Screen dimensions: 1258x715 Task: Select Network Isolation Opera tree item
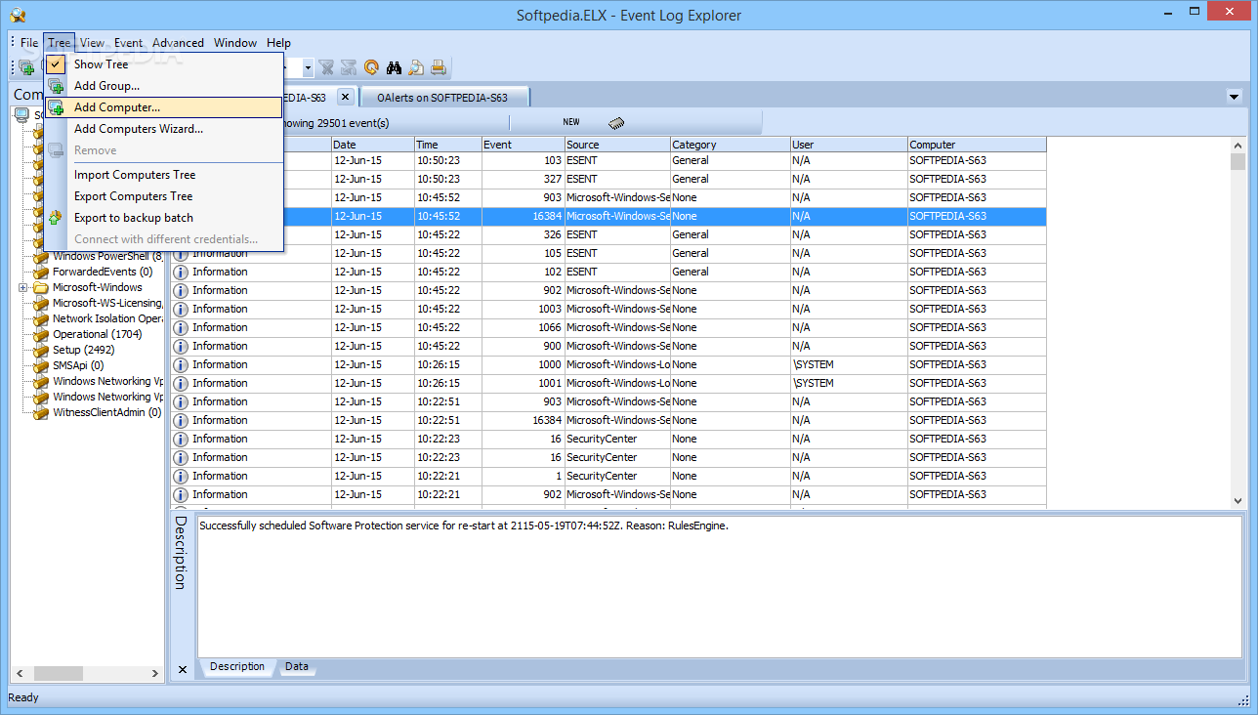107,319
